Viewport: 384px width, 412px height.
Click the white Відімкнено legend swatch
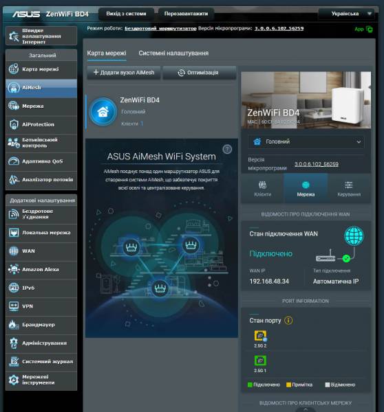(328, 385)
